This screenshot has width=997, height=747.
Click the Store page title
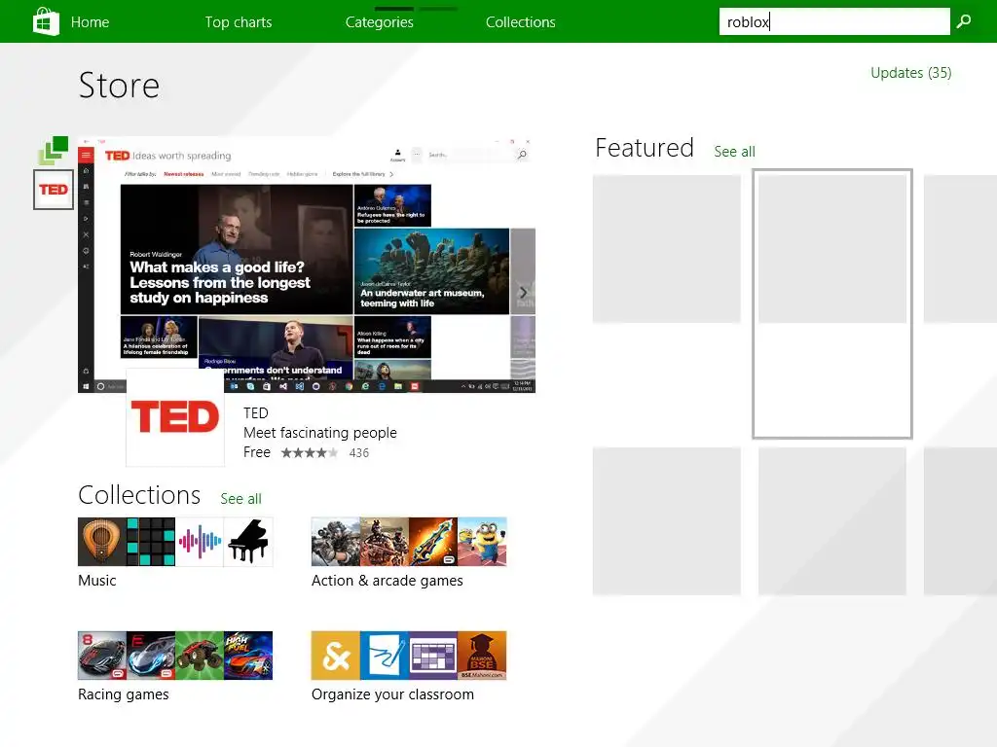119,86
